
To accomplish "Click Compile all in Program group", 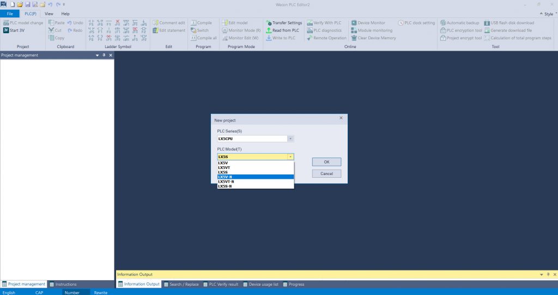I will [x=204, y=38].
